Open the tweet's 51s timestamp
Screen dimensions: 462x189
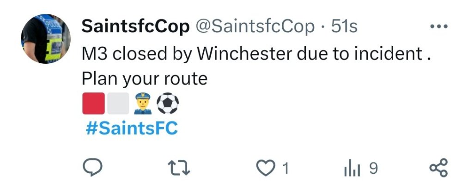click(x=344, y=27)
